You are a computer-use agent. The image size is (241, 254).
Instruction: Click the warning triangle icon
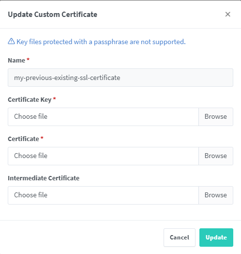pos(11,41)
